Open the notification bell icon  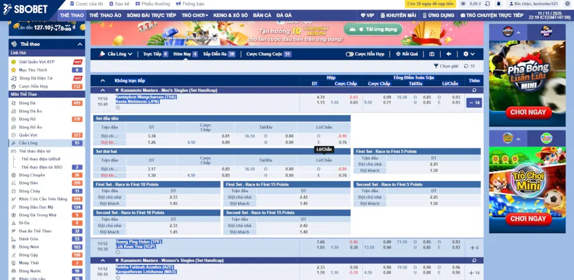tap(499, 3)
